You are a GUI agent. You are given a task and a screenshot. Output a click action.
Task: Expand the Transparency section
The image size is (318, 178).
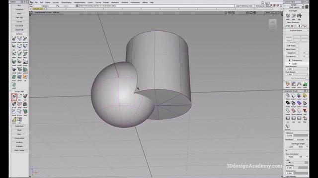click(290, 60)
